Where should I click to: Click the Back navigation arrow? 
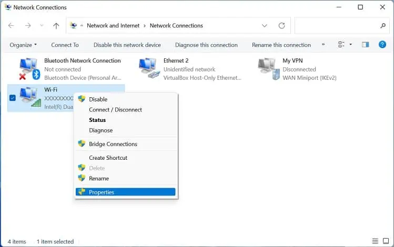point(11,25)
